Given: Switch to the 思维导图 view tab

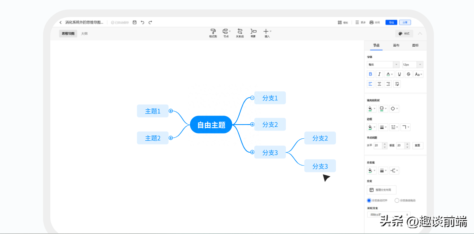Looking at the screenshot, I should coord(68,34).
